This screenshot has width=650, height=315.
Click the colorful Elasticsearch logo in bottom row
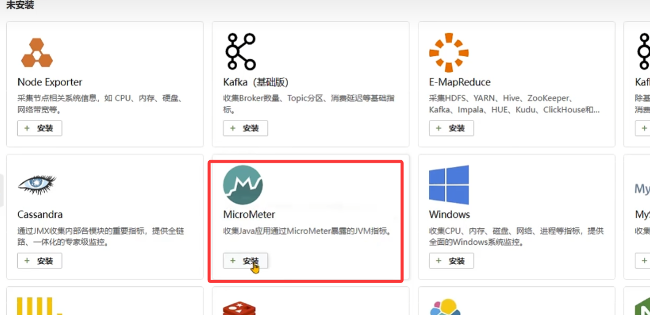pos(445,307)
